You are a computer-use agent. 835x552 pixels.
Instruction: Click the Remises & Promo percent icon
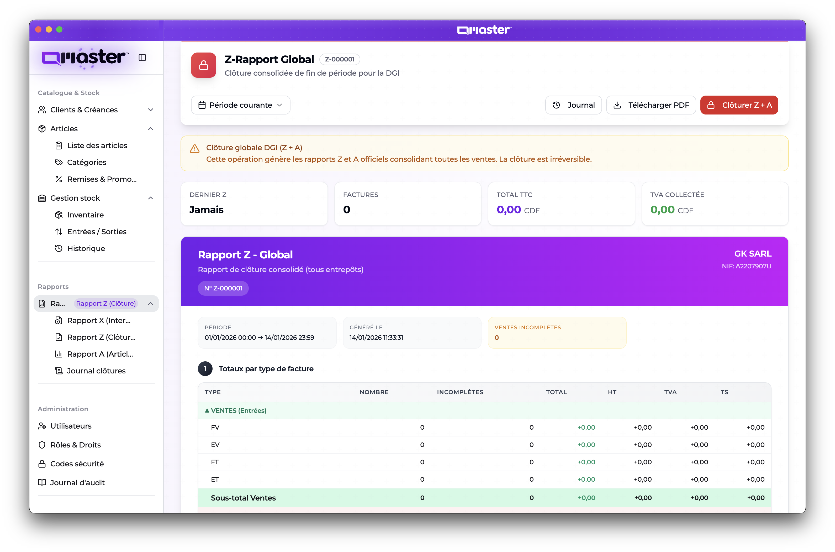(x=59, y=179)
